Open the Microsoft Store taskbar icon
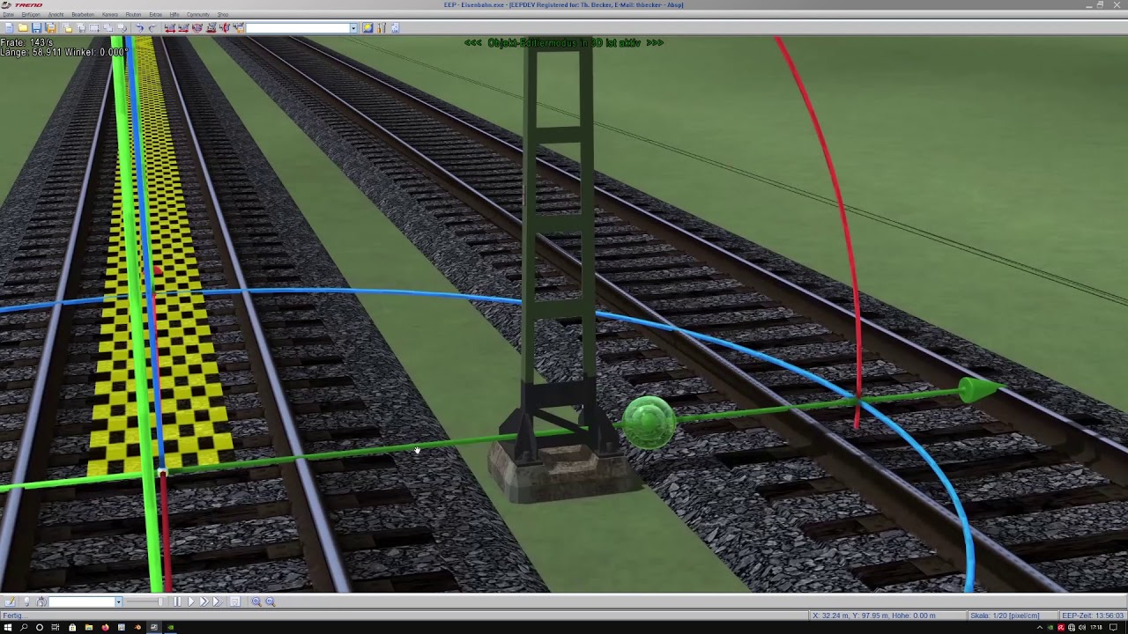The image size is (1128, 634). click(x=72, y=627)
